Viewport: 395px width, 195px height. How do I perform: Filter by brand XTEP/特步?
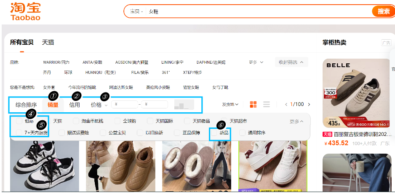pos(192,73)
